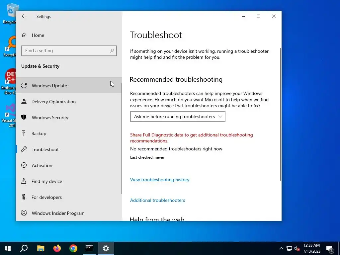Open Backup section
The image size is (340, 255).
pos(68,133)
